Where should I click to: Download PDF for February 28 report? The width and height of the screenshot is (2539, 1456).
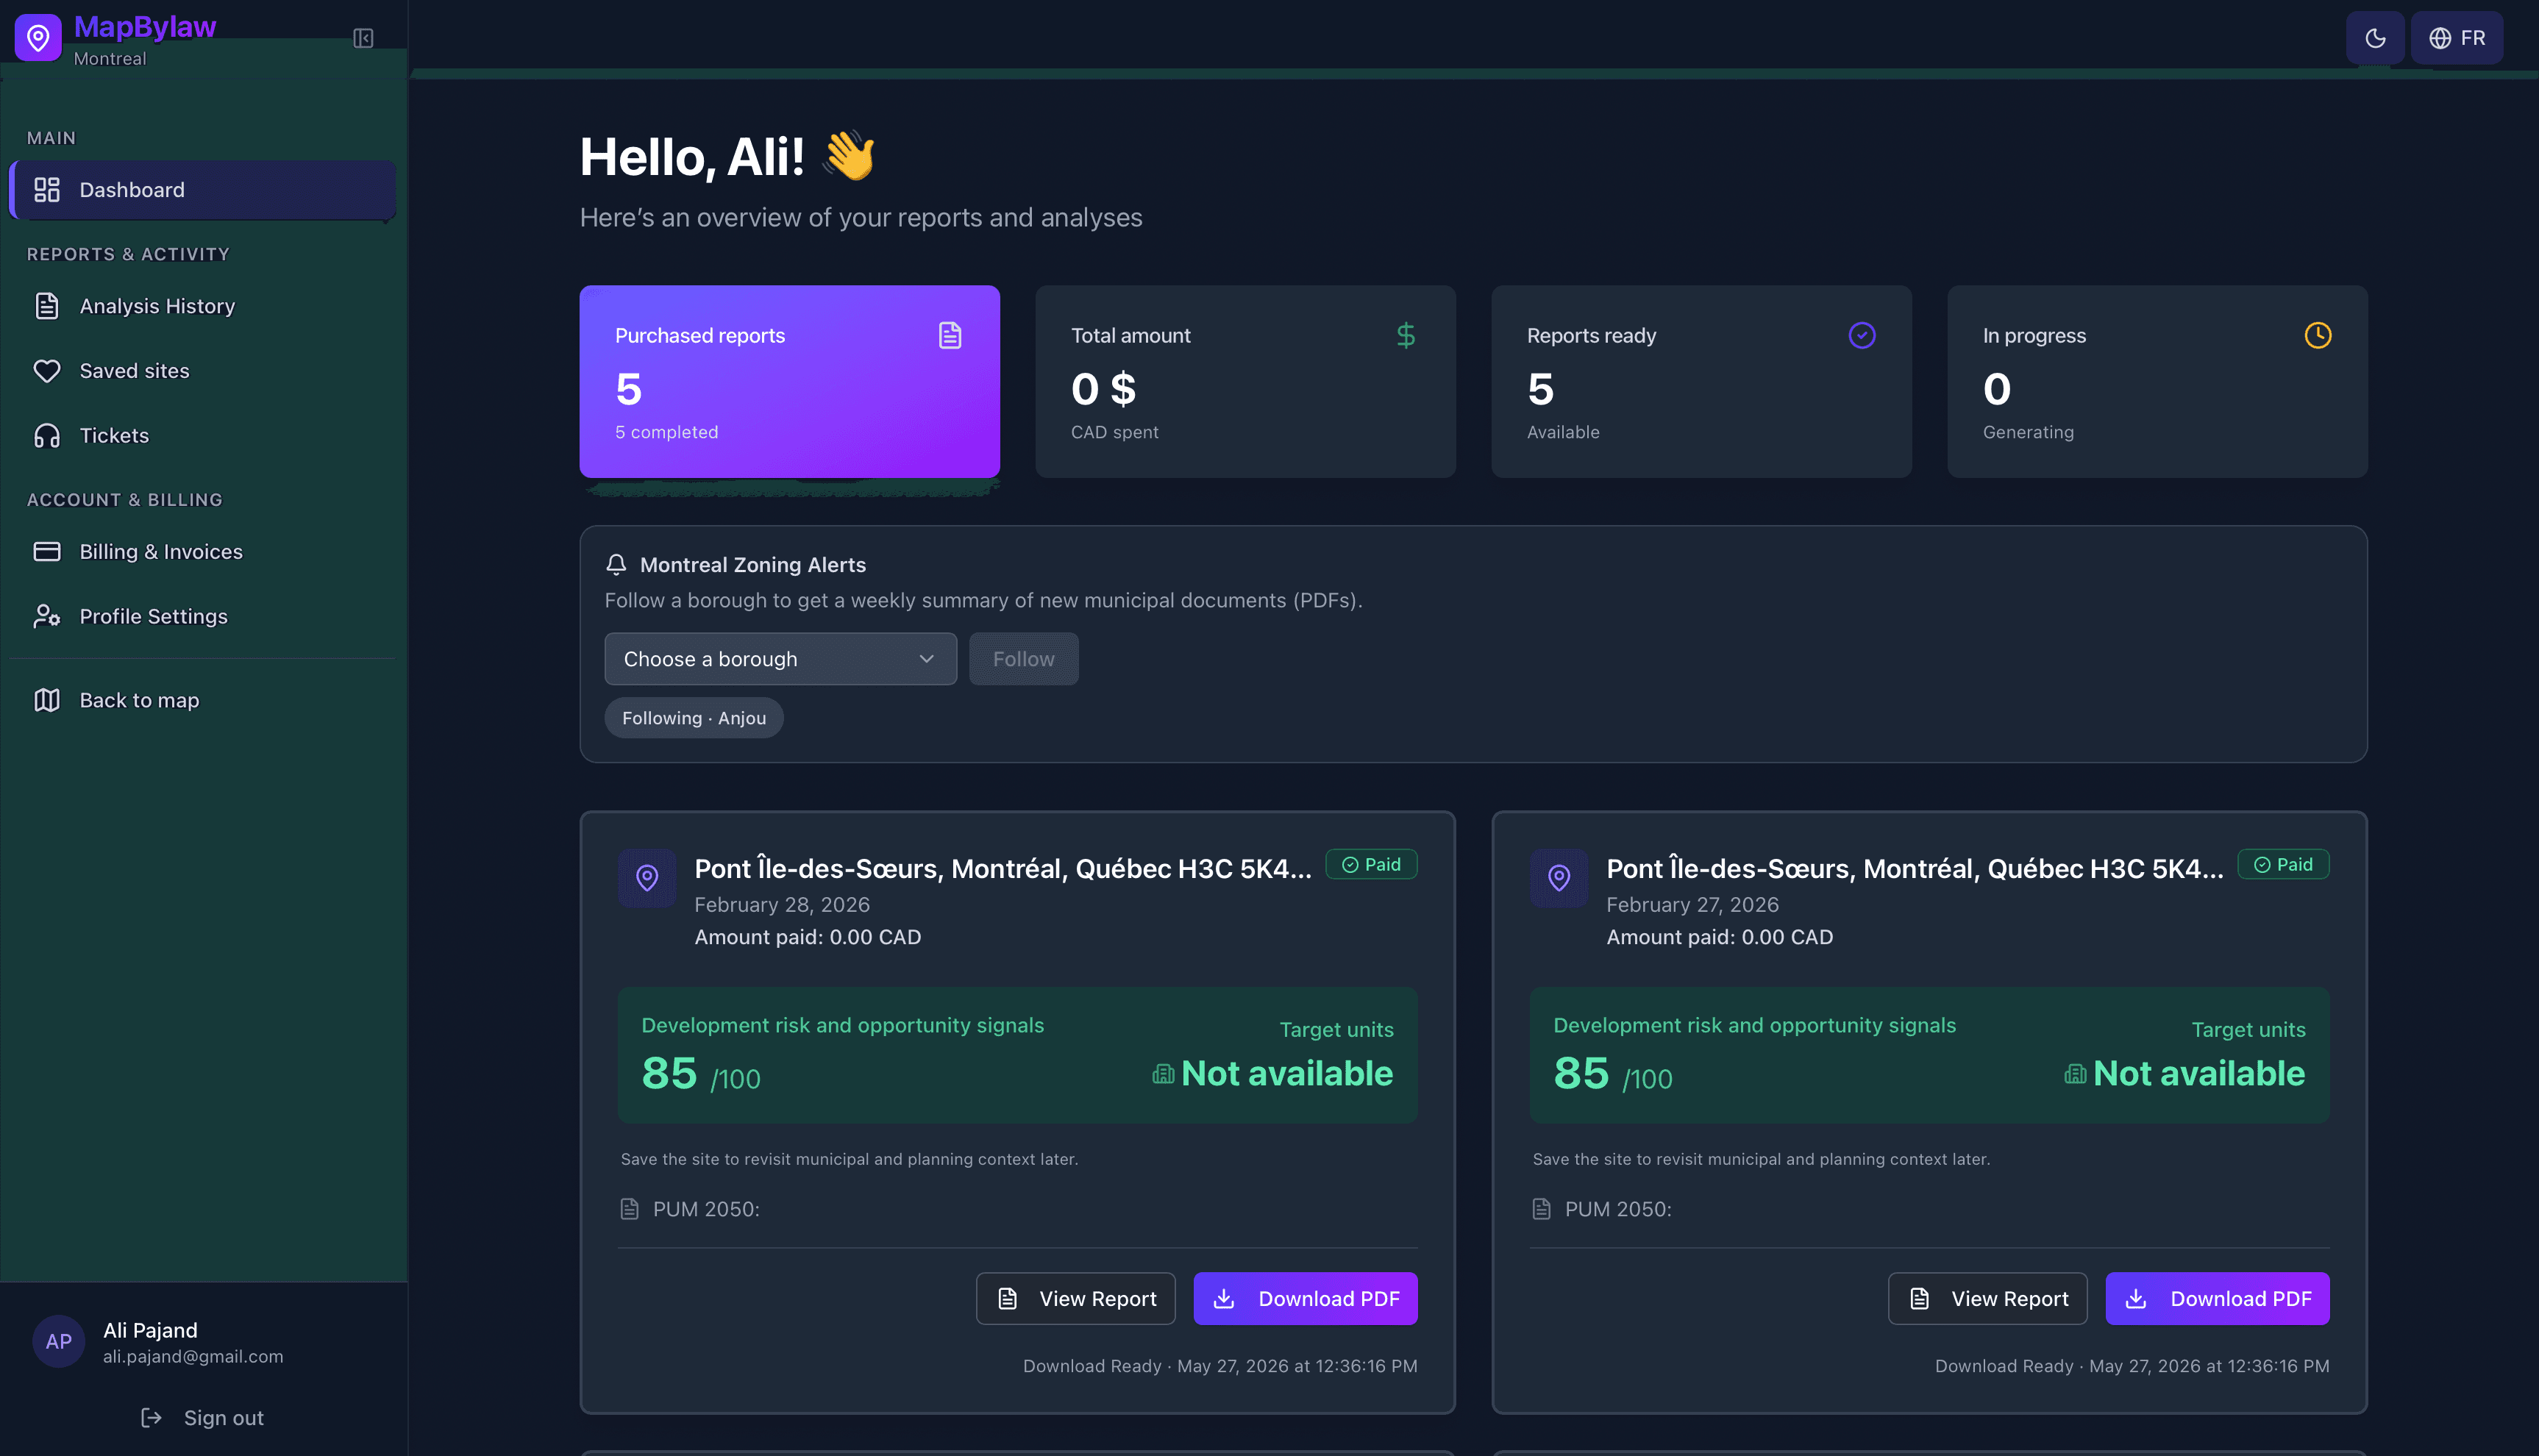pyautogui.click(x=1305, y=1299)
